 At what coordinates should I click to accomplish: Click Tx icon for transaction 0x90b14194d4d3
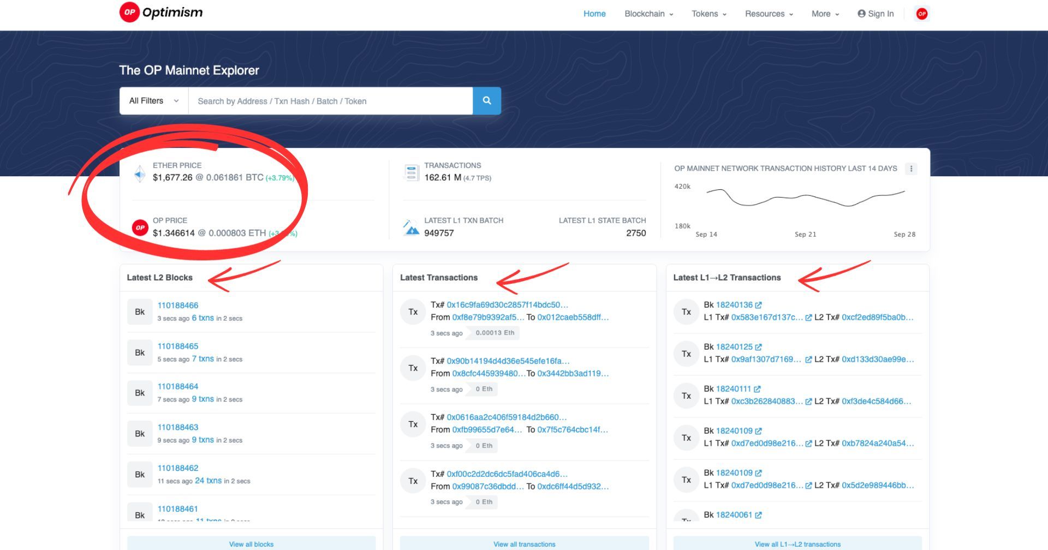click(x=413, y=368)
